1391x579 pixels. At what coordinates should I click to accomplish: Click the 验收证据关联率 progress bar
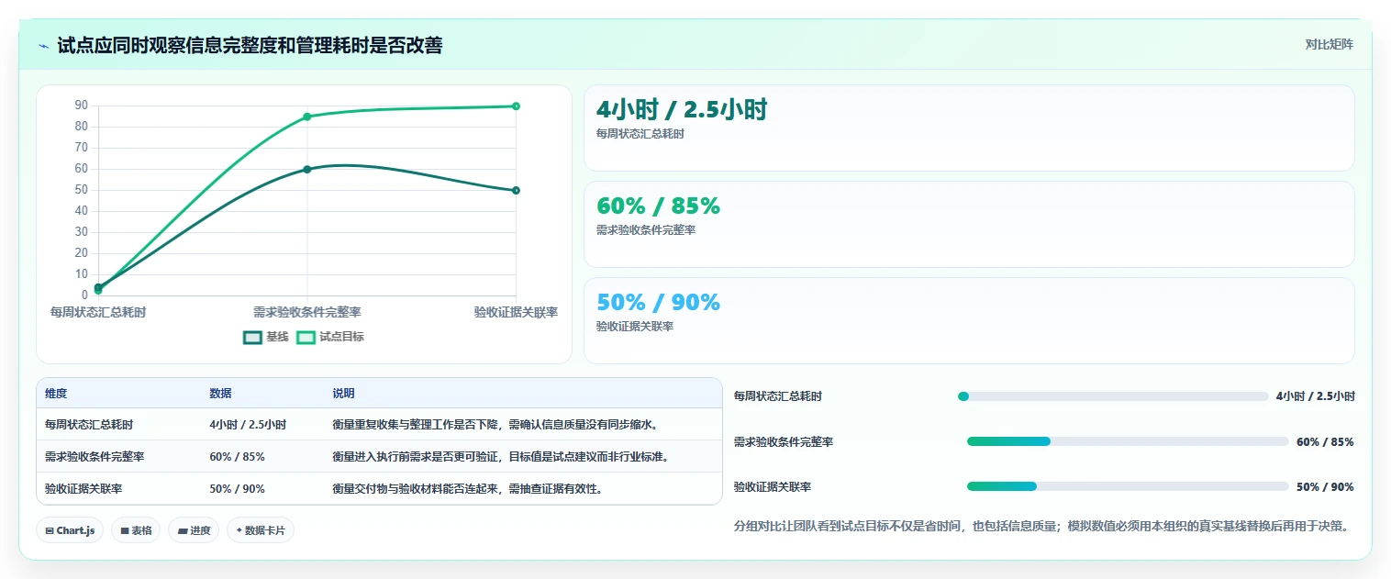click(1128, 486)
